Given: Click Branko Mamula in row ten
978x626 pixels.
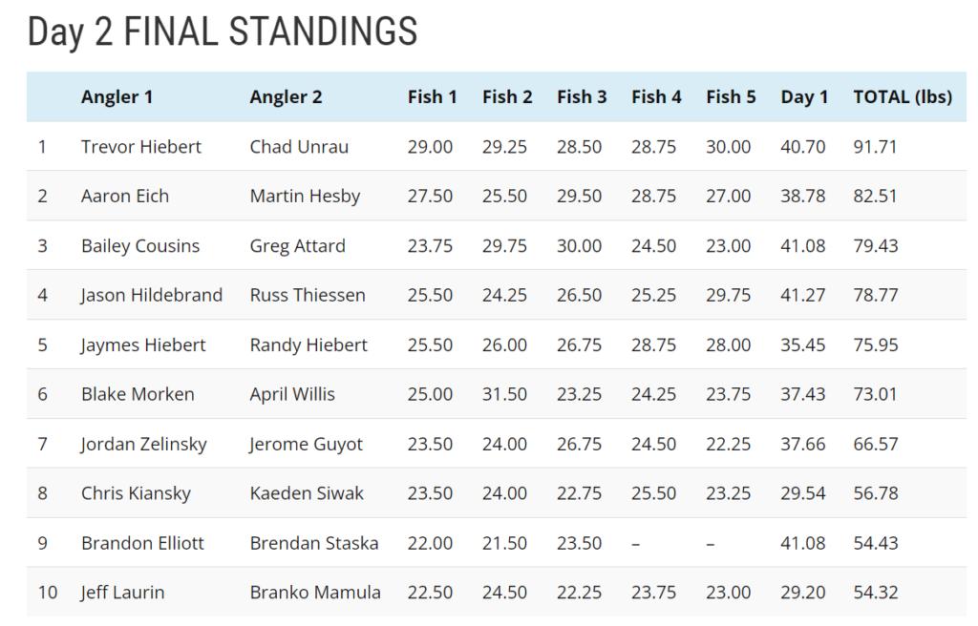Looking at the screenshot, I should 315,594.
